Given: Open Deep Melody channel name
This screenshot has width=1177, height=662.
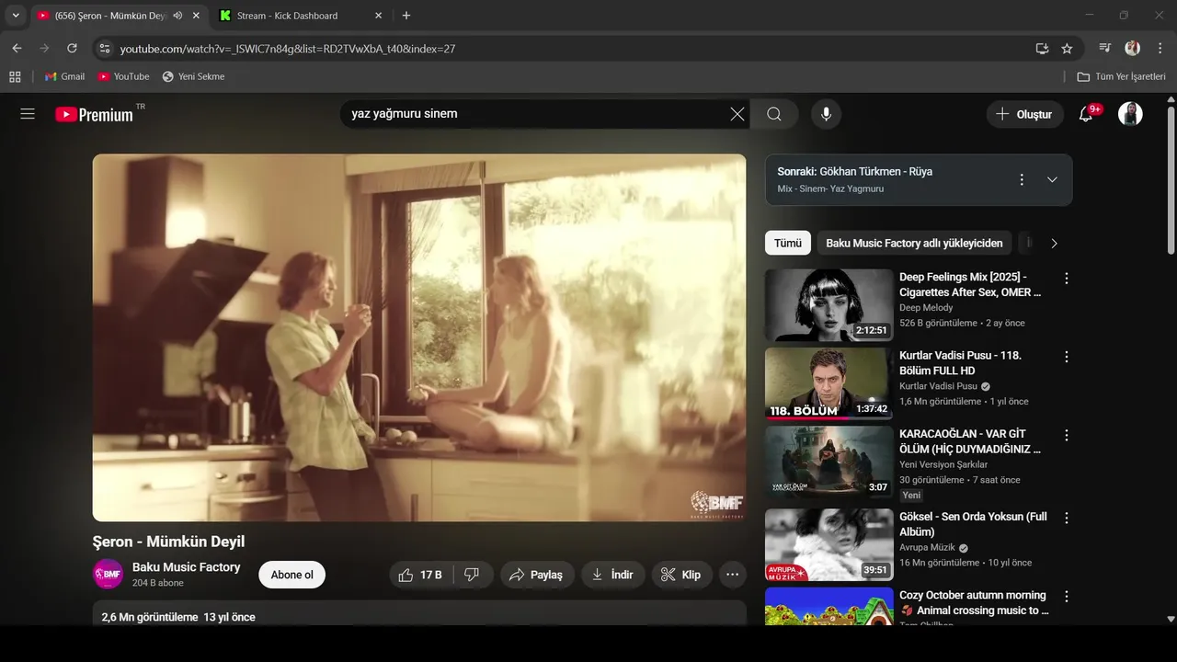Looking at the screenshot, I should pyautogui.click(x=926, y=308).
